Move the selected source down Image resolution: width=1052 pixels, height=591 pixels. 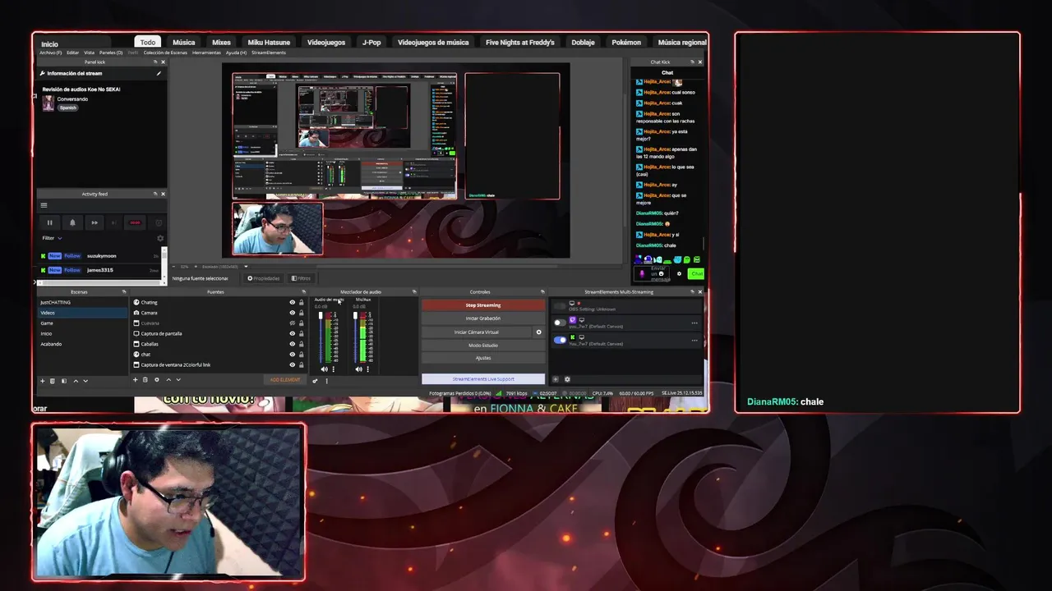178,379
